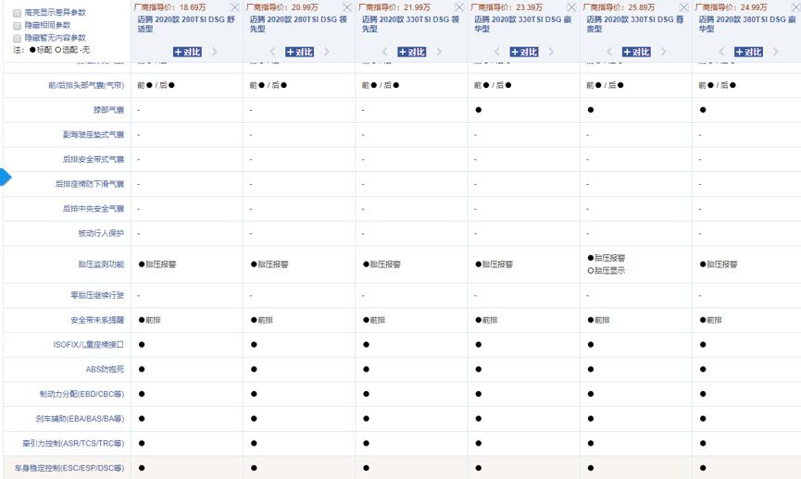This screenshot has width=801, height=479.
Task: Click the 注: ●标配 ○选配 -无 legend
Action: coord(52,50)
